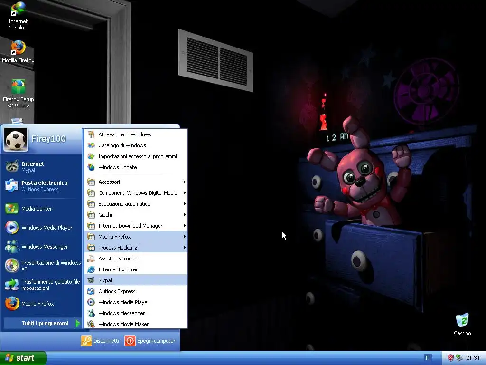Click the Disconnetti log off button
Viewport: 486px width, 365px height.
point(100,341)
